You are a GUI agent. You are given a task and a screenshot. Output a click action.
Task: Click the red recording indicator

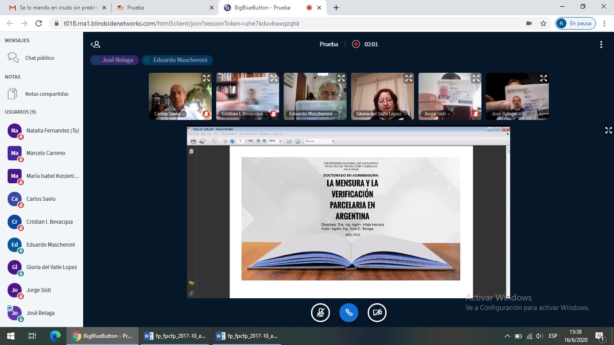pos(356,44)
